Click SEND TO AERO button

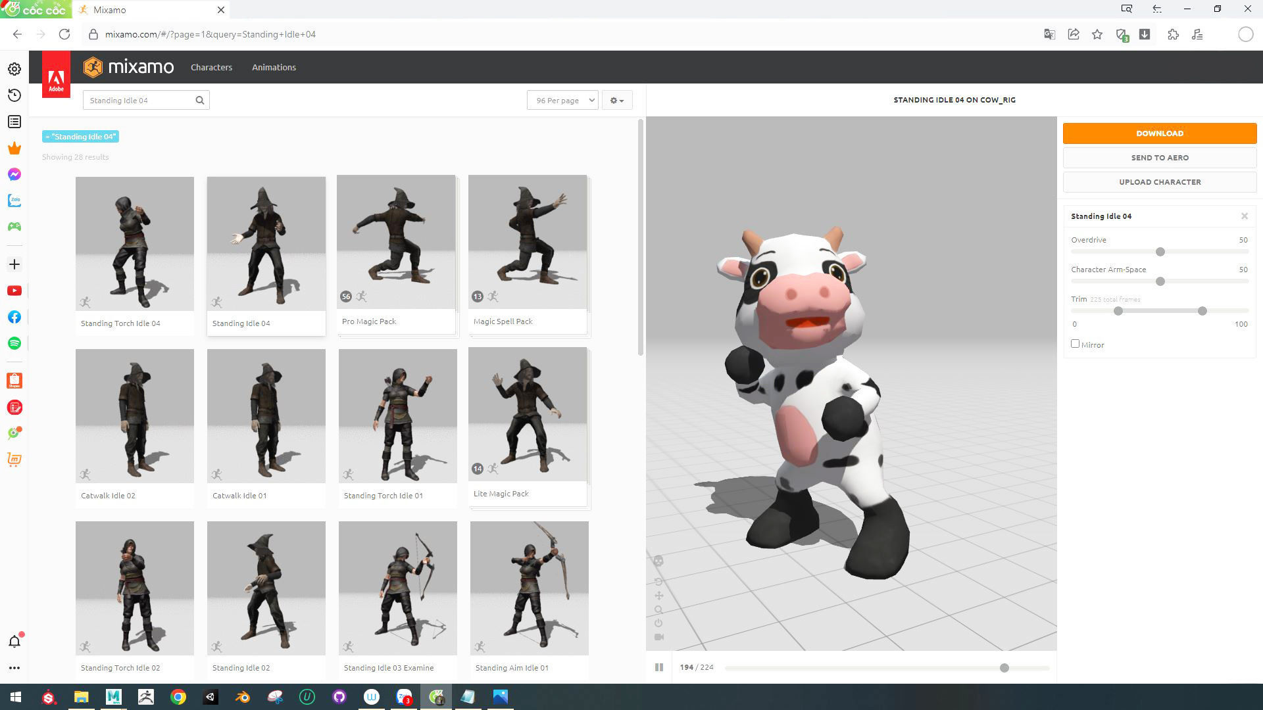pos(1160,158)
